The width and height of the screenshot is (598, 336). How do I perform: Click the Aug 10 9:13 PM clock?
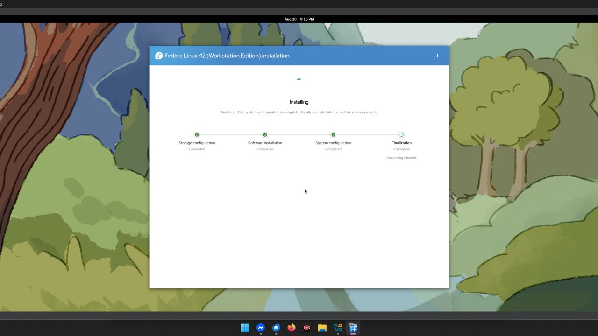point(299,19)
